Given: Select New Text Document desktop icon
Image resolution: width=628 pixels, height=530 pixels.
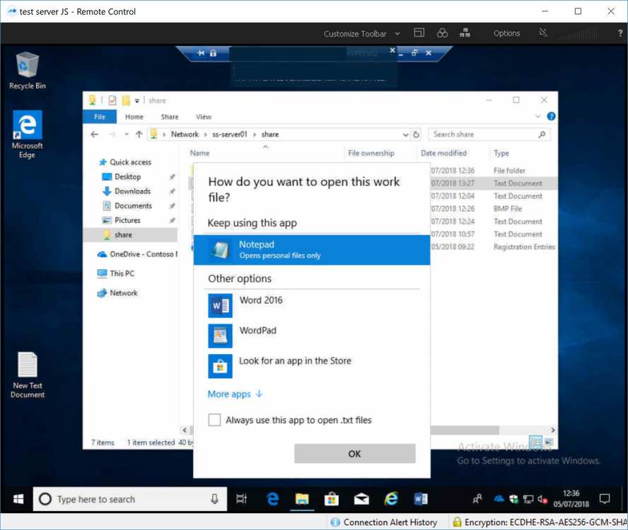Looking at the screenshot, I should [28, 375].
